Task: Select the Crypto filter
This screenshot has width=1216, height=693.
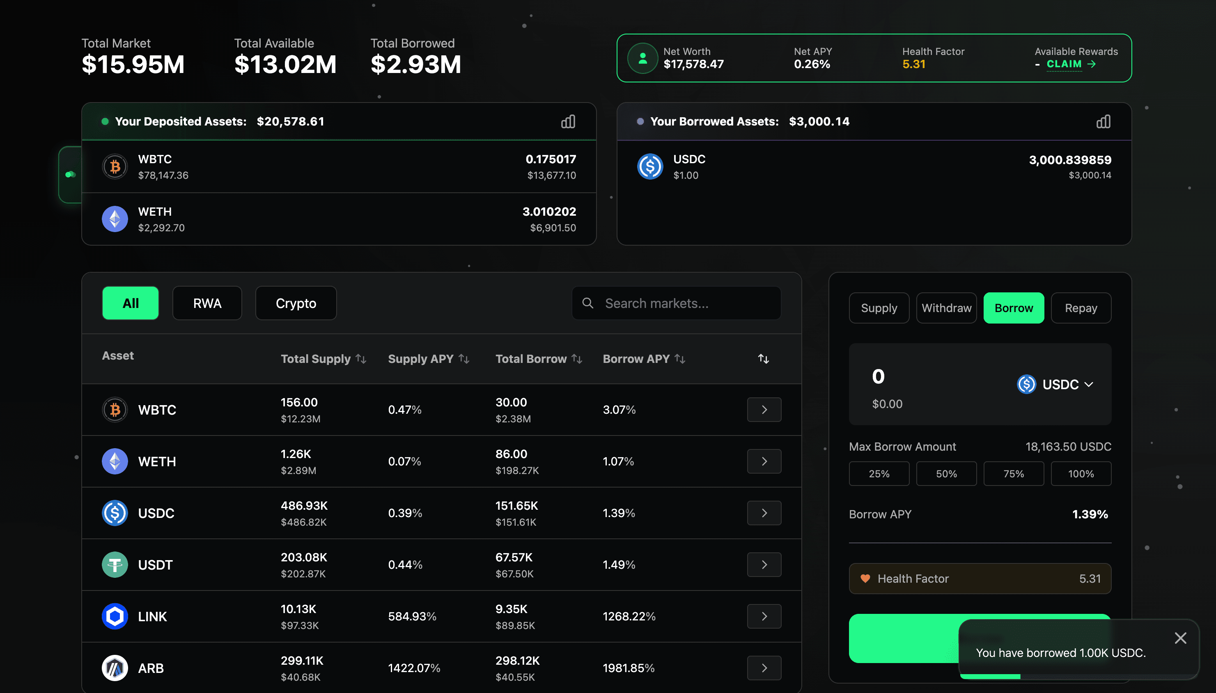Action: pyautogui.click(x=296, y=303)
